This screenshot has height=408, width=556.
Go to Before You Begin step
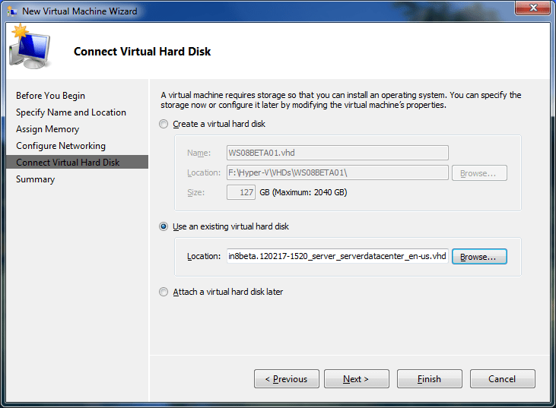click(50, 96)
